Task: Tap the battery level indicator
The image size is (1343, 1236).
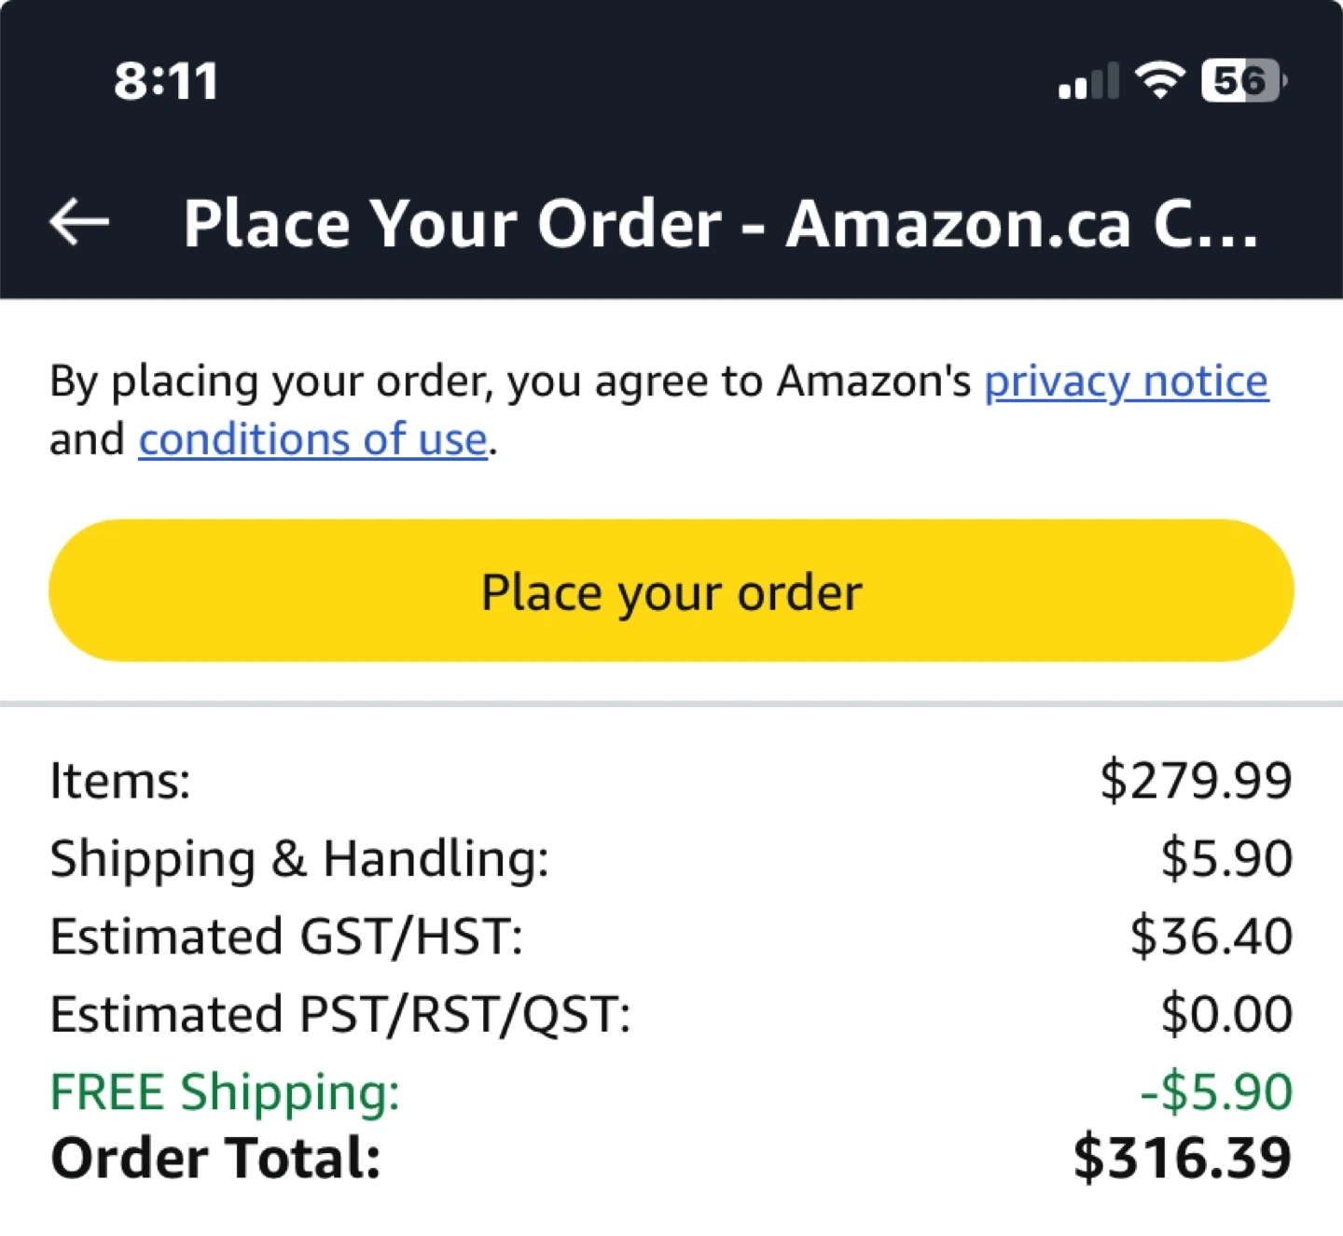Action: click(1243, 80)
